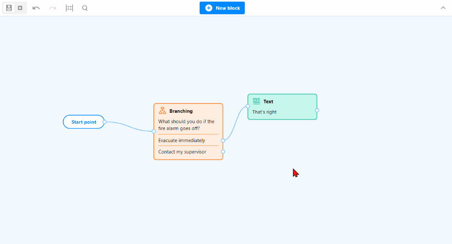Image resolution: width=452 pixels, height=244 pixels.
Task: Click the Branching block icon
Action: (x=162, y=111)
